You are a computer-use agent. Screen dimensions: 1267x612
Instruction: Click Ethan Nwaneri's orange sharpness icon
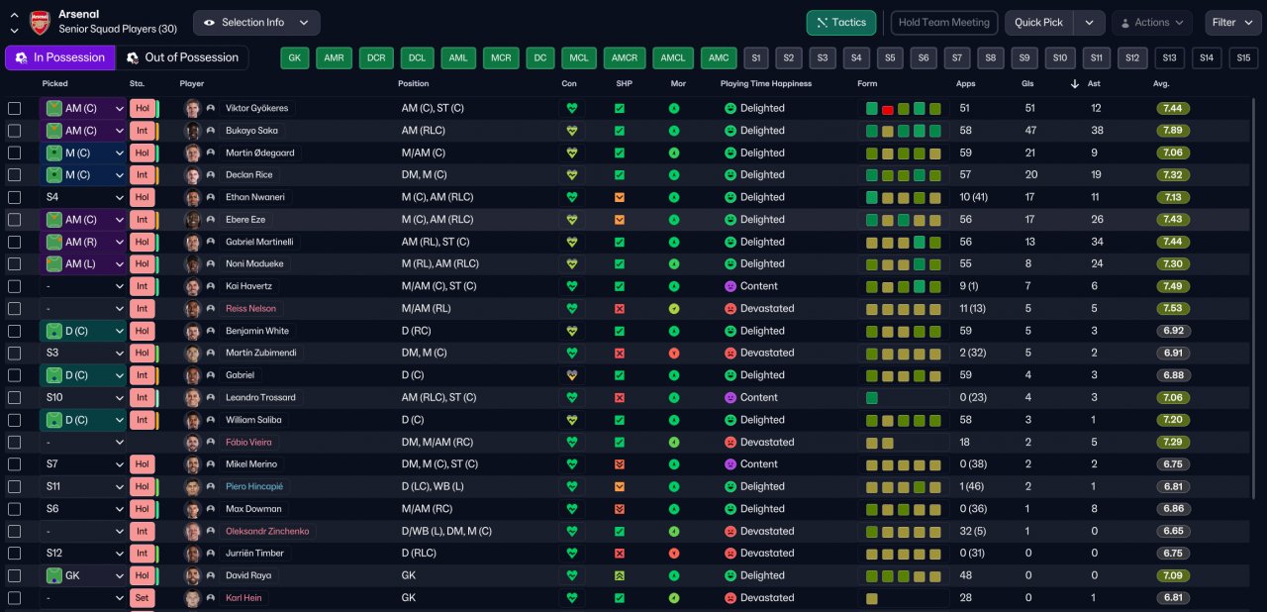(620, 197)
